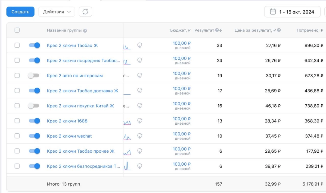Edit the 100,00 ₽ budget of Крео 2 ключи 1688

pyautogui.click(x=182, y=119)
